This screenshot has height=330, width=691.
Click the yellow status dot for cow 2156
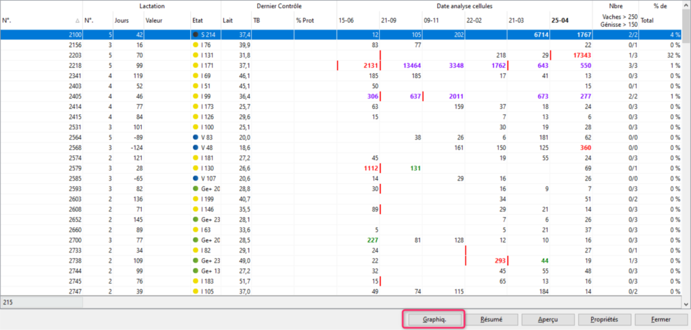(x=196, y=44)
